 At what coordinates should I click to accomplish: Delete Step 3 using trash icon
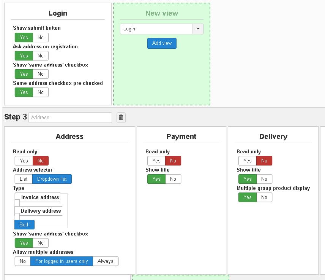coord(121,118)
